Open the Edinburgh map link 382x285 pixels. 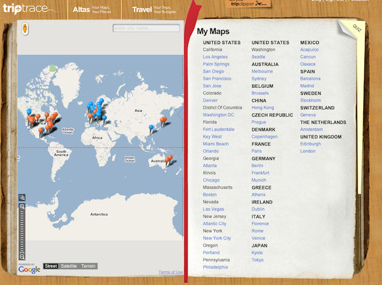310,144
